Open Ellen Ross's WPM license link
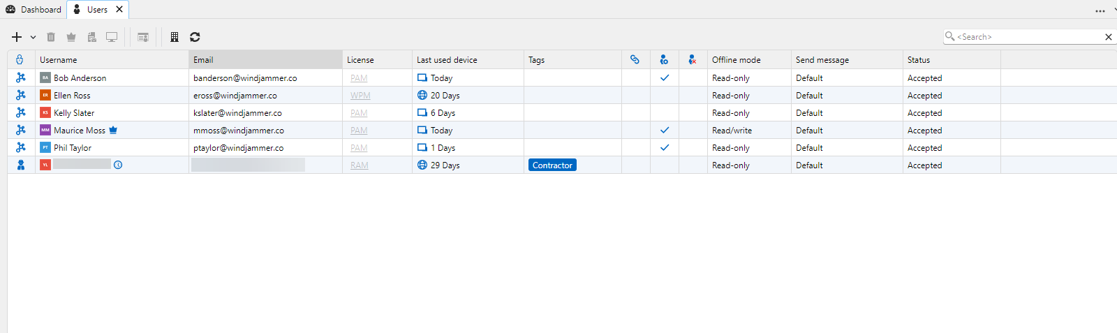 pyautogui.click(x=360, y=96)
